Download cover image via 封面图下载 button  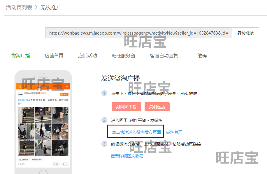pyautogui.click(x=126, y=107)
